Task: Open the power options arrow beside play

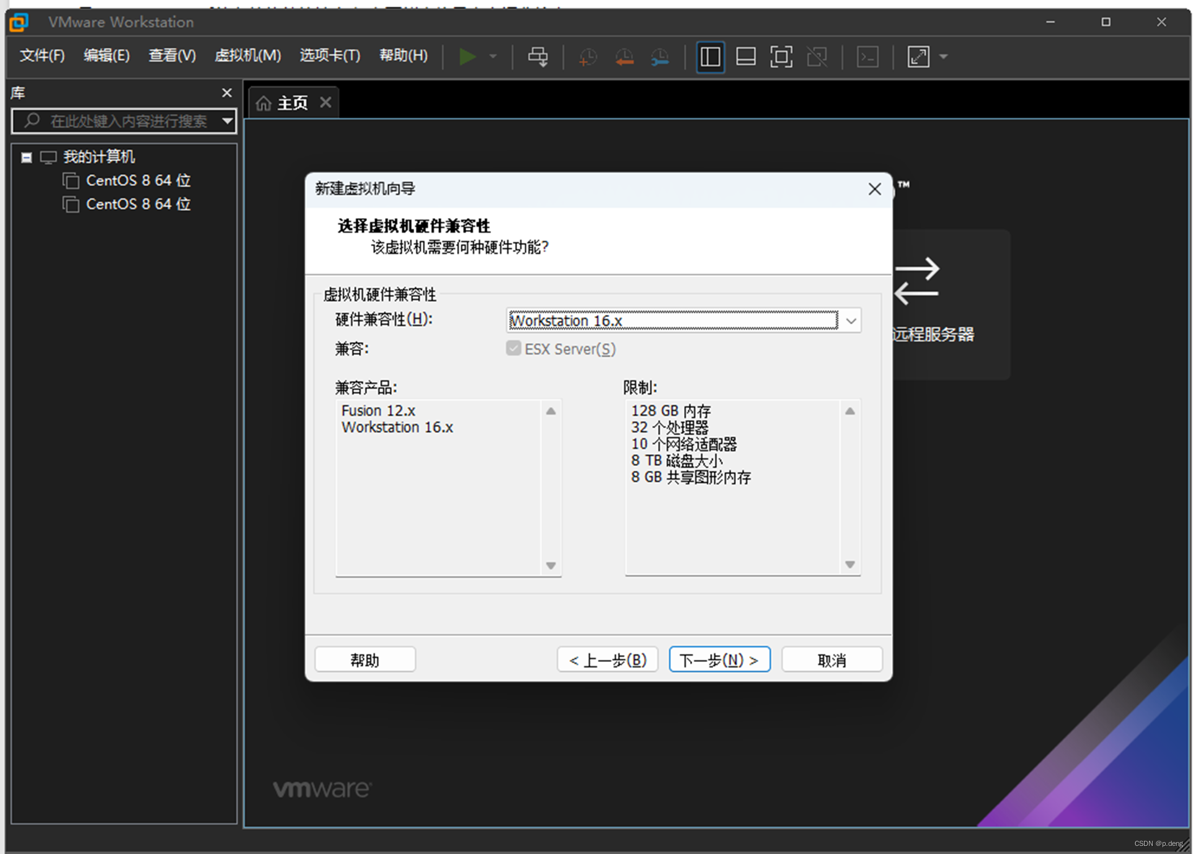Action: coord(493,56)
